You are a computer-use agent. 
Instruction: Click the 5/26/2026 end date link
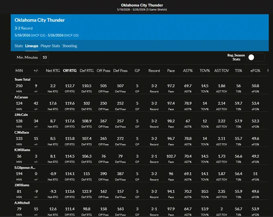pyautogui.click(x=55, y=35)
